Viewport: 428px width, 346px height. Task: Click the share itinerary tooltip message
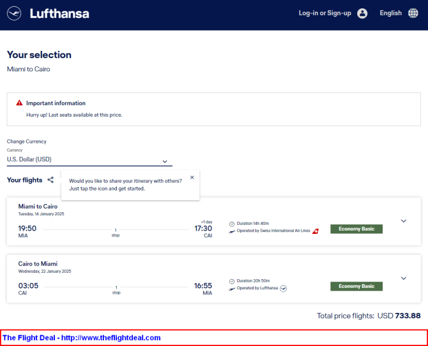point(125,185)
